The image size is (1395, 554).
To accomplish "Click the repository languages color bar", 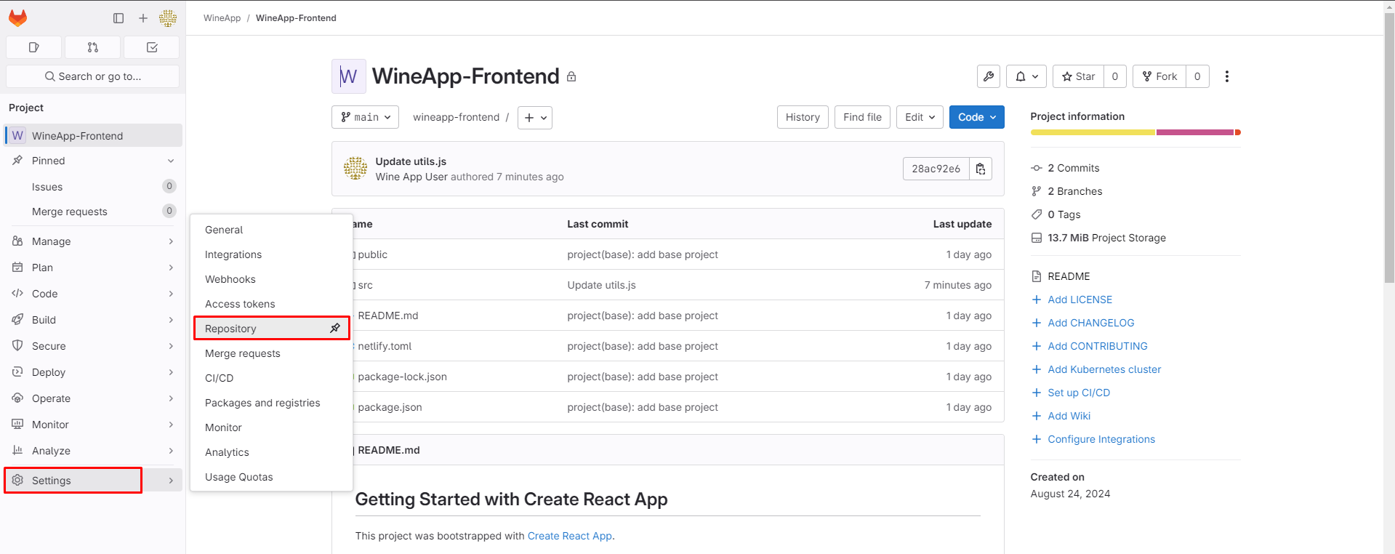I will [x=1135, y=132].
